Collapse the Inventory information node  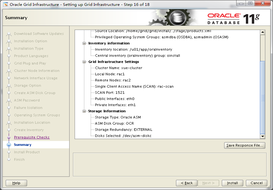coord(84,43)
